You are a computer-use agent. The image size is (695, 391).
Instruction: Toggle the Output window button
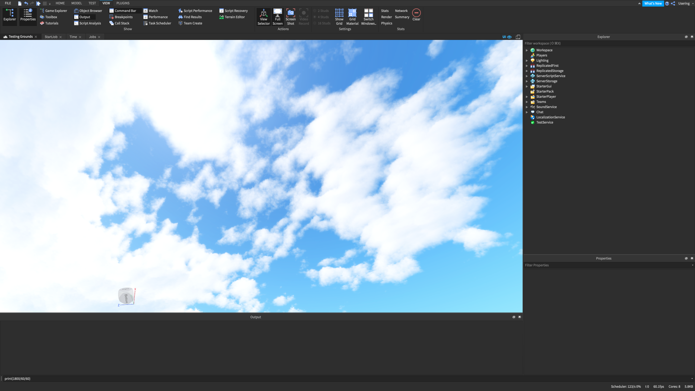coord(84,17)
